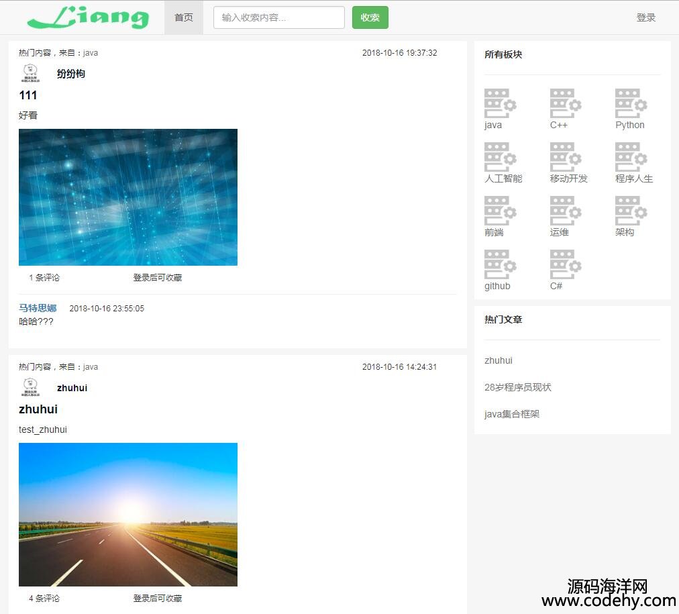Open the java board icon
The width and height of the screenshot is (679, 614).
pyautogui.click(x=500, y=103)
